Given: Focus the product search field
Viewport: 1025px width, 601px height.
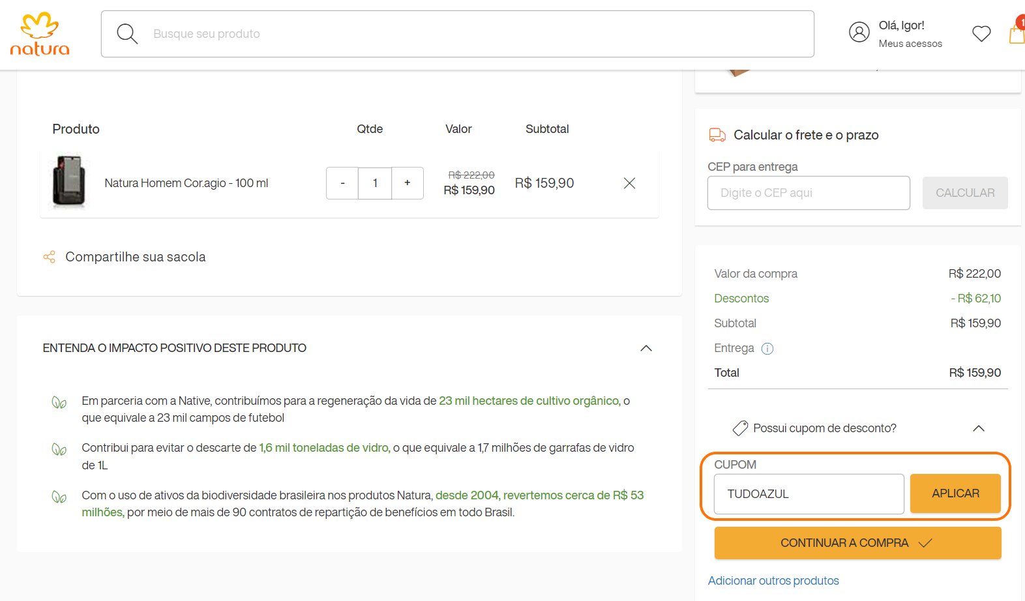Looking at the screenshot, I should [457, 34].
